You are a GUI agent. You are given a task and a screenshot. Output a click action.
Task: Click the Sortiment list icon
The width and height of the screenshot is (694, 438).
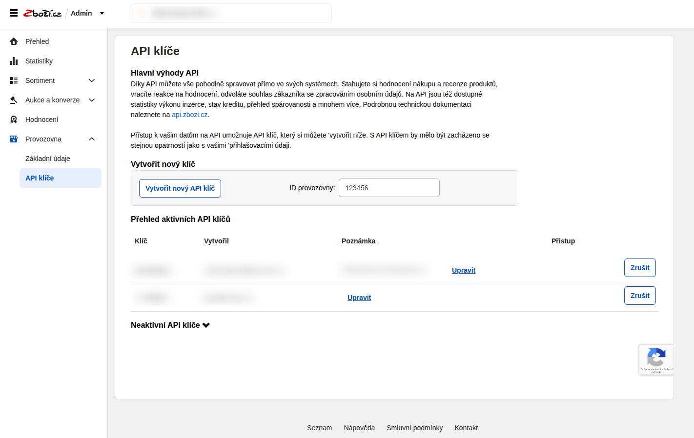(14, 80)
